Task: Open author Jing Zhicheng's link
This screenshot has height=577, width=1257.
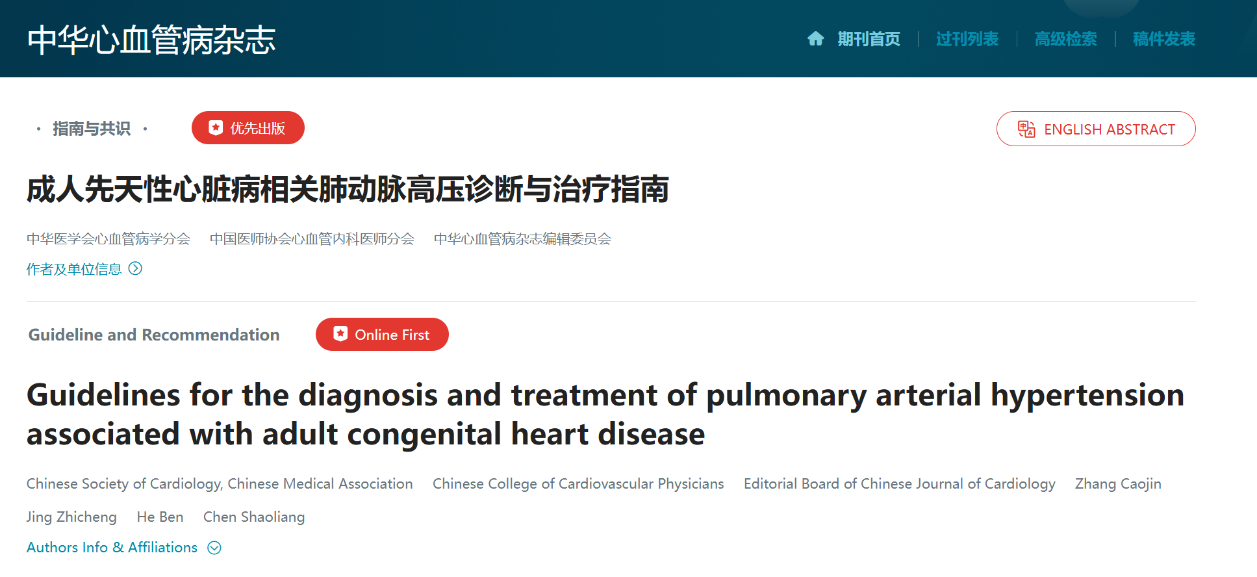Action: [x=71, y=517]
